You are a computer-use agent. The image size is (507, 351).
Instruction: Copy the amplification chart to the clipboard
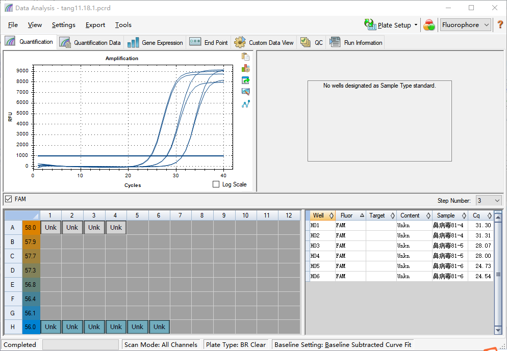tap(245, 57)
